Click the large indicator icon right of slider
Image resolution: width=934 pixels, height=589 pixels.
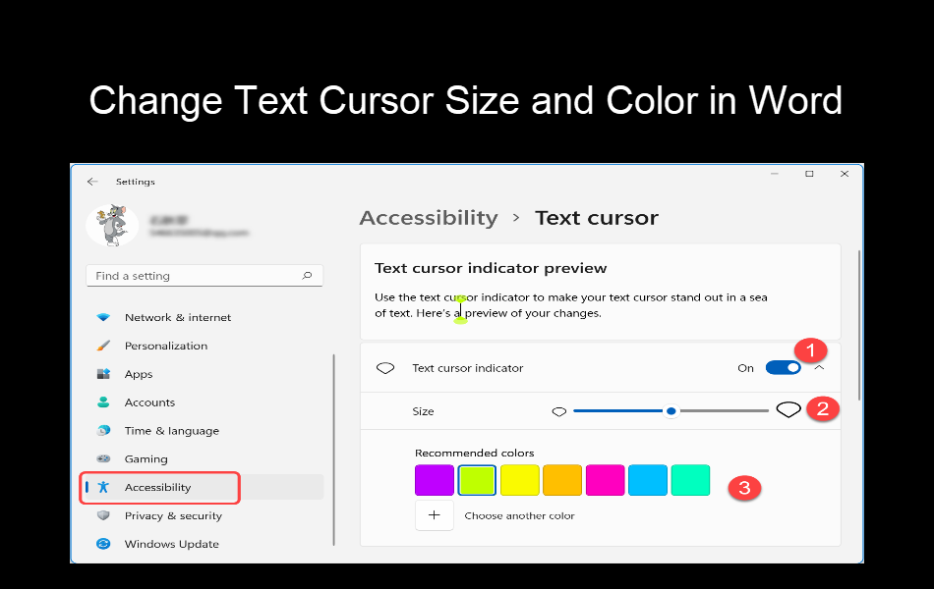[x=788, y=410]
